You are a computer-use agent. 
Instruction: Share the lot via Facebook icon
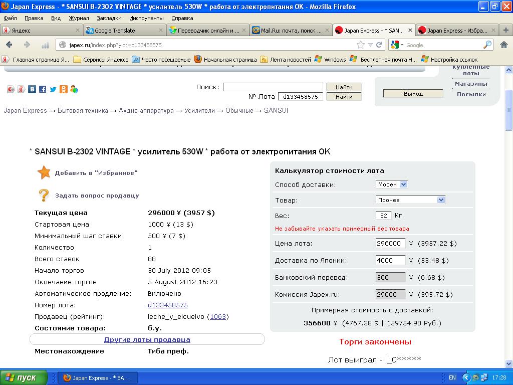43,89
